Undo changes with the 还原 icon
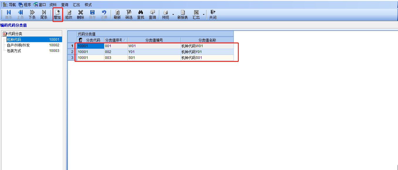 click(x=104, y=15)
